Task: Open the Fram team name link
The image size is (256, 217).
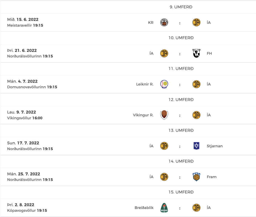Action: point(211,177)
